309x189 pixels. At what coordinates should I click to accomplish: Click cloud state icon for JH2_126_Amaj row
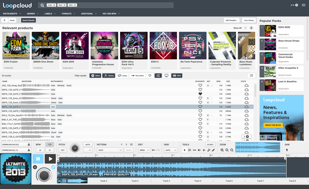[246, 85]
